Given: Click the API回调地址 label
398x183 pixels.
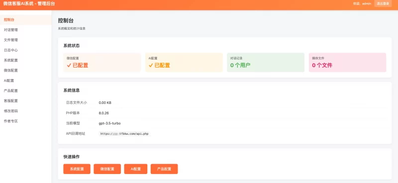Looking at the screenshot, I should 76,133.
